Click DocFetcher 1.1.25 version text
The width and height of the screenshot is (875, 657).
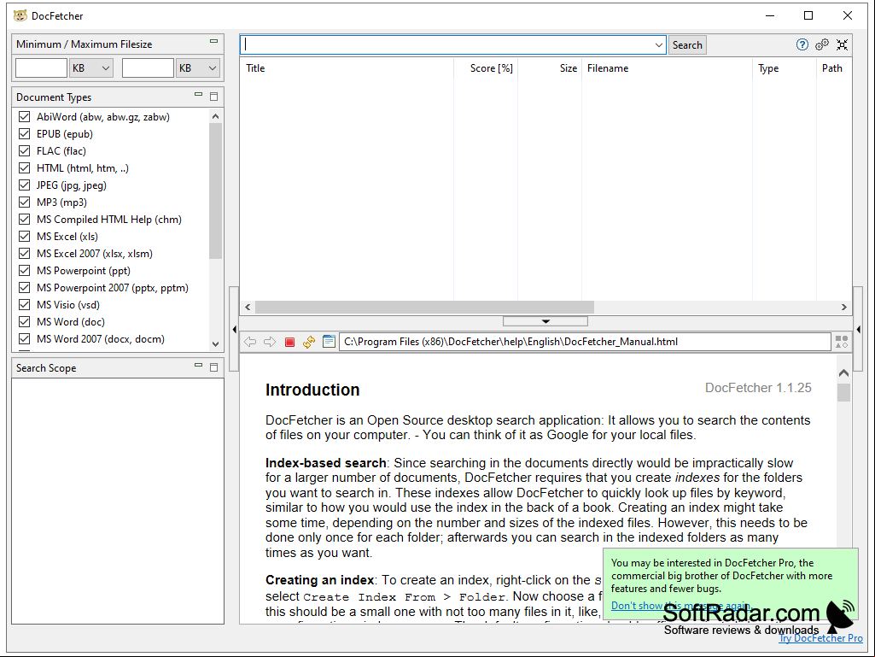coord(758,388)
